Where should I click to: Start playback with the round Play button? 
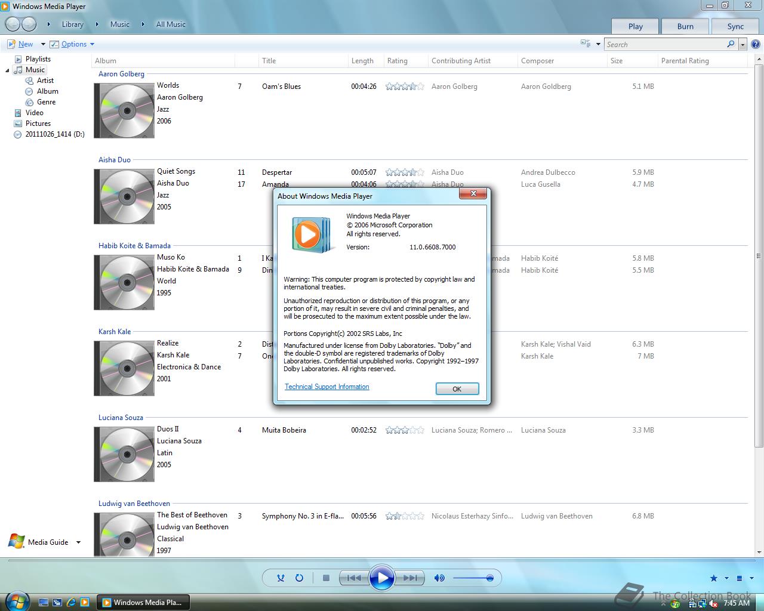pos(382,578)
